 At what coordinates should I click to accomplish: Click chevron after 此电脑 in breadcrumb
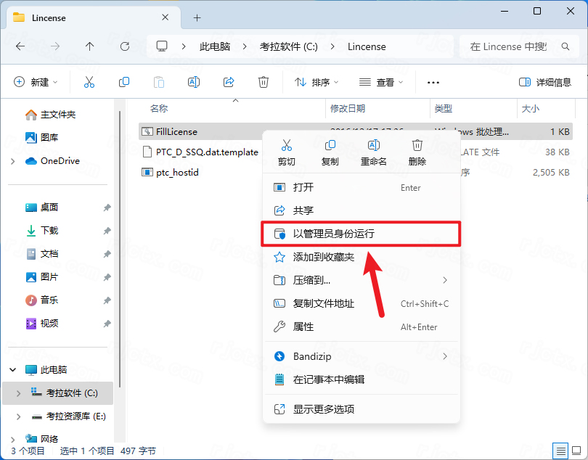coord(245,46)
